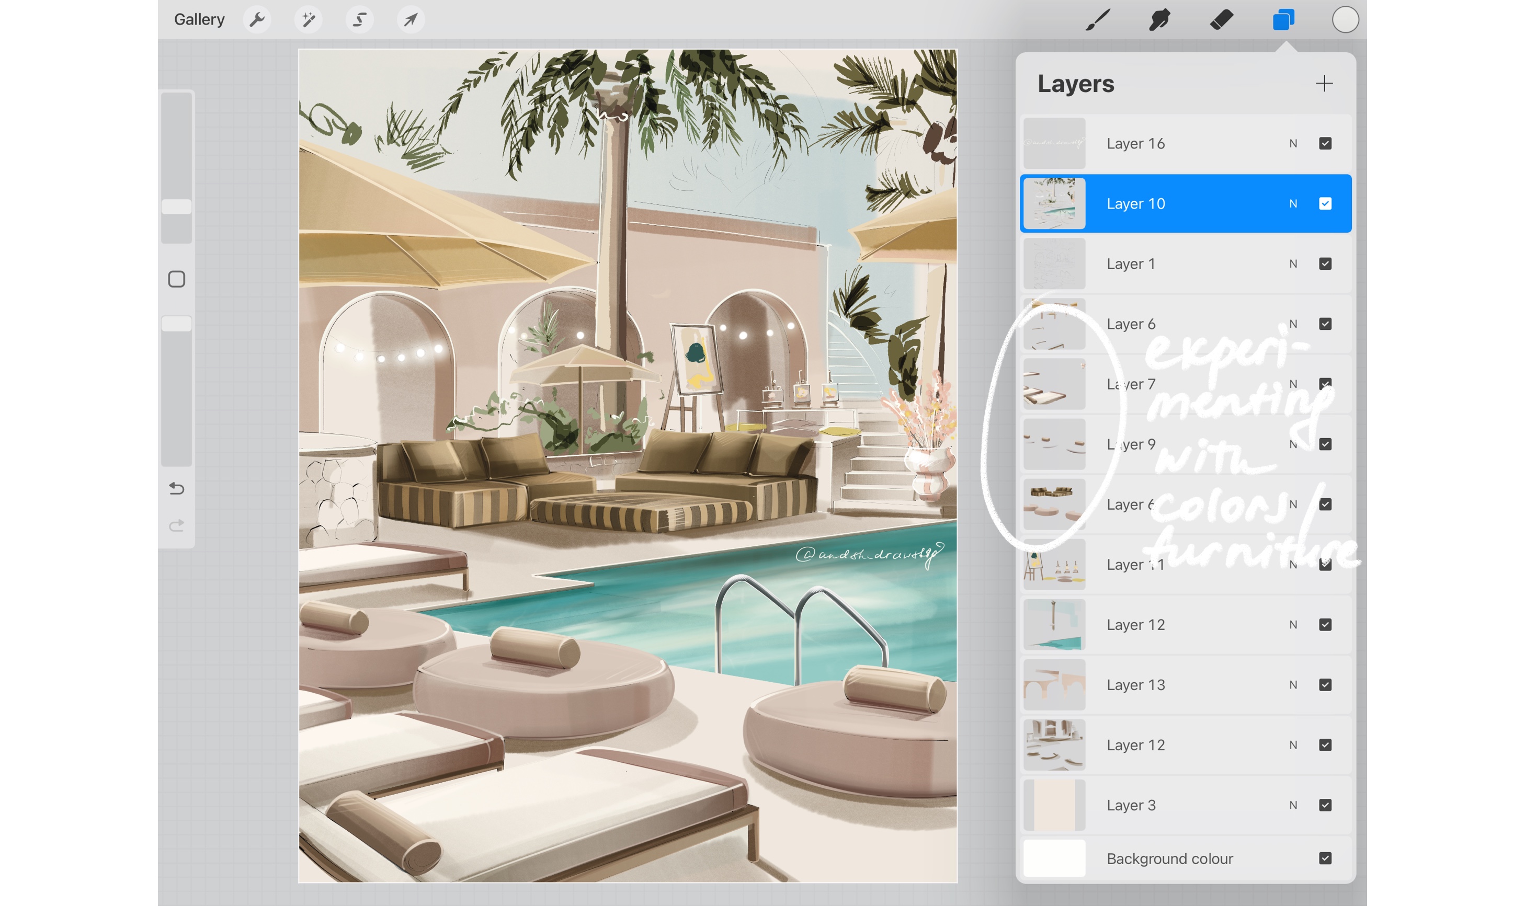Open the Actions wrench menu
The width and height of the screenshot is (1525, 906).
257,19
